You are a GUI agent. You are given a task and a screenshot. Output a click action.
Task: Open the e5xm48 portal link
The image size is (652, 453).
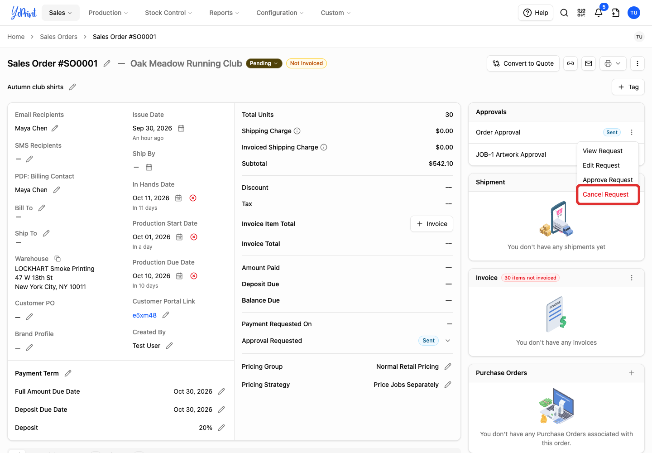(144, 315)
